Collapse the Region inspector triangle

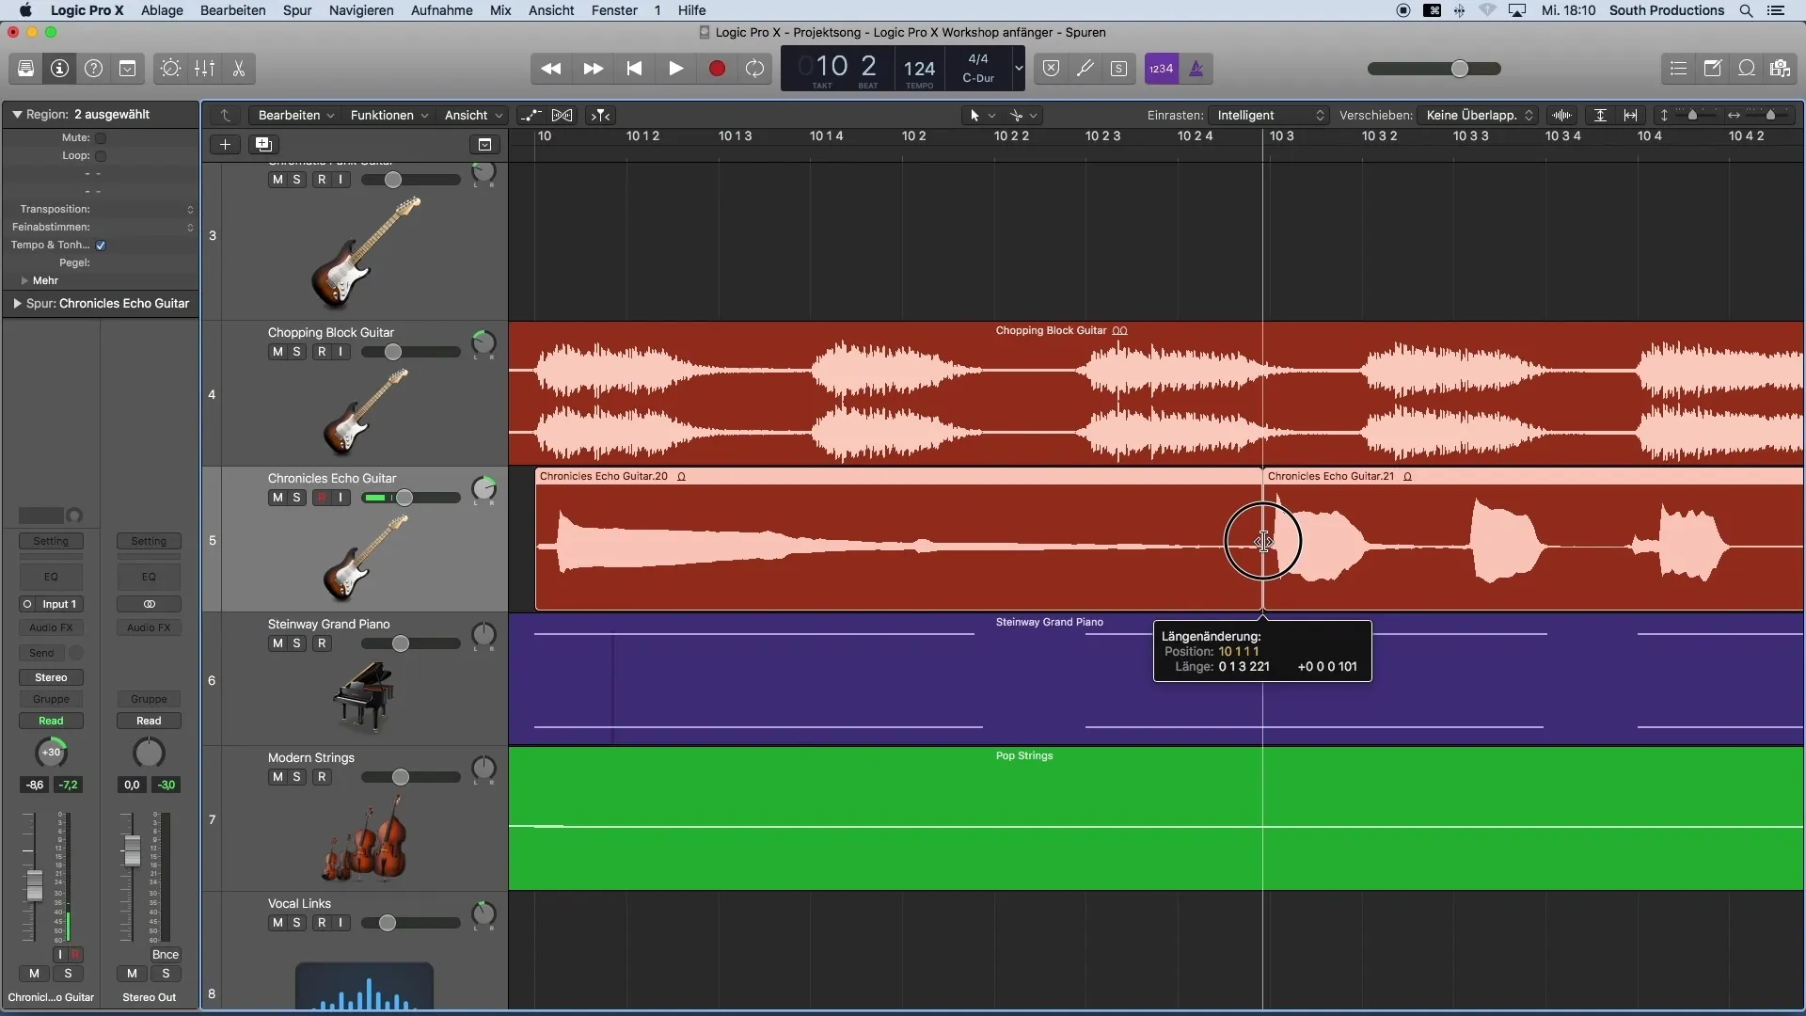coord(17,114)
